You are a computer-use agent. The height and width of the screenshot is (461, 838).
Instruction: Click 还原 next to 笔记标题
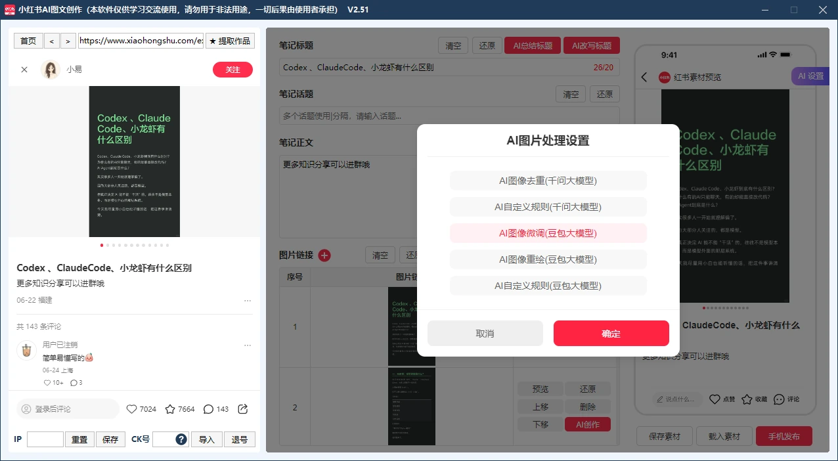(487, 46)
